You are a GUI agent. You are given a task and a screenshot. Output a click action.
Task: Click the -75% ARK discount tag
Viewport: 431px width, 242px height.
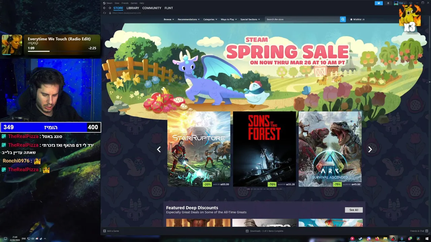(337, 184)
